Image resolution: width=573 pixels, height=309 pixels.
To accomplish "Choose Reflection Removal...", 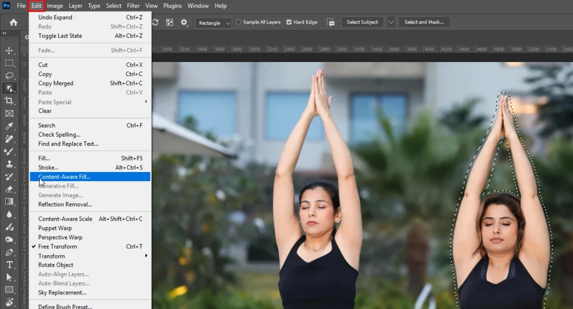I will (x=90, y=205).
